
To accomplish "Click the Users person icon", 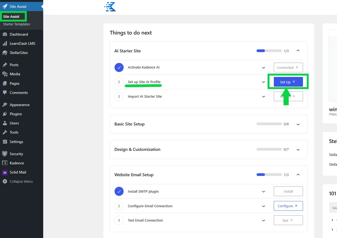I will click(x=5, y=123).
